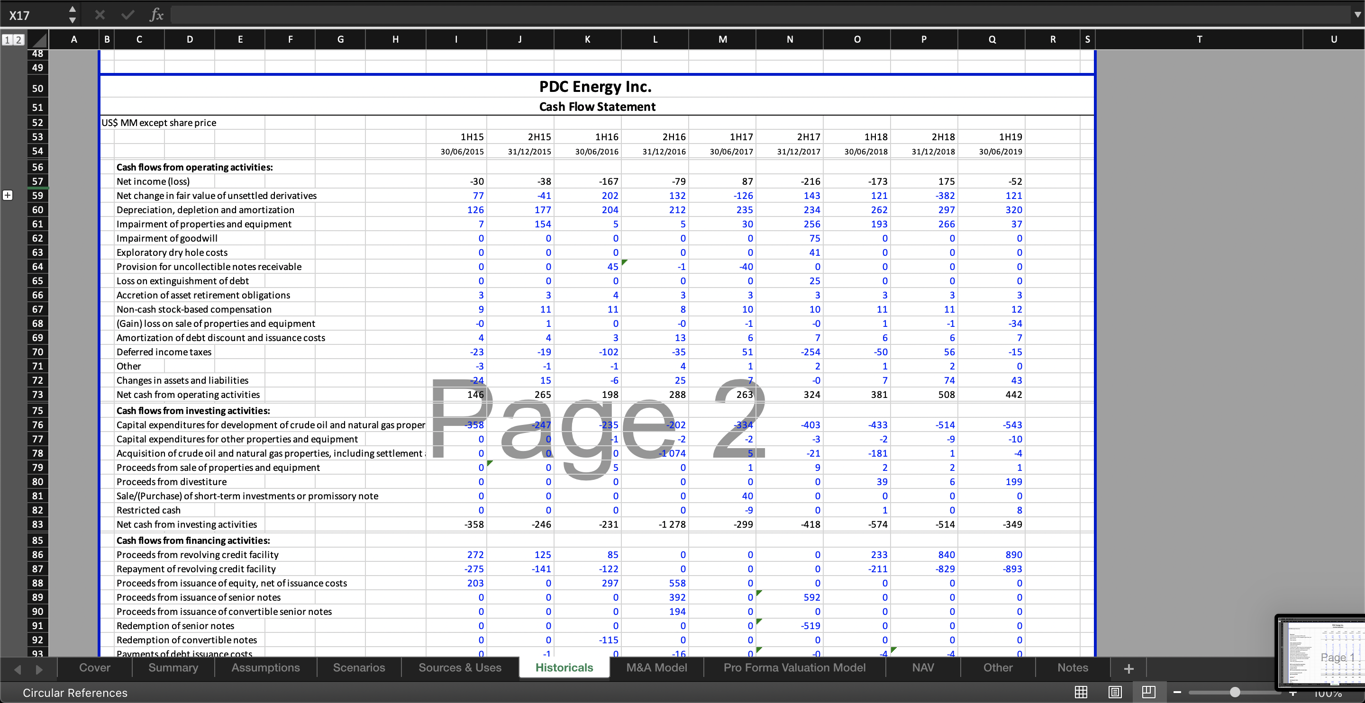
Task: Click 'Restricted cash' row label
Action: [x=148, y=510]
